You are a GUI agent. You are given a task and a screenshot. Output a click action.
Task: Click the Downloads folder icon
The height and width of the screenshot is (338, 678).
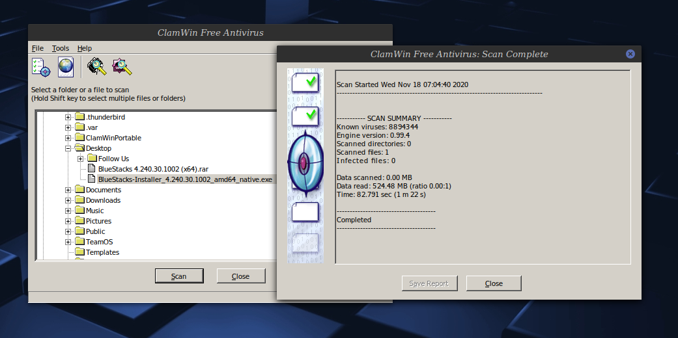pyautogui.click(x=79, y=200)
